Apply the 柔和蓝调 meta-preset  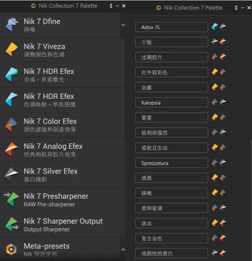[172, 208]
